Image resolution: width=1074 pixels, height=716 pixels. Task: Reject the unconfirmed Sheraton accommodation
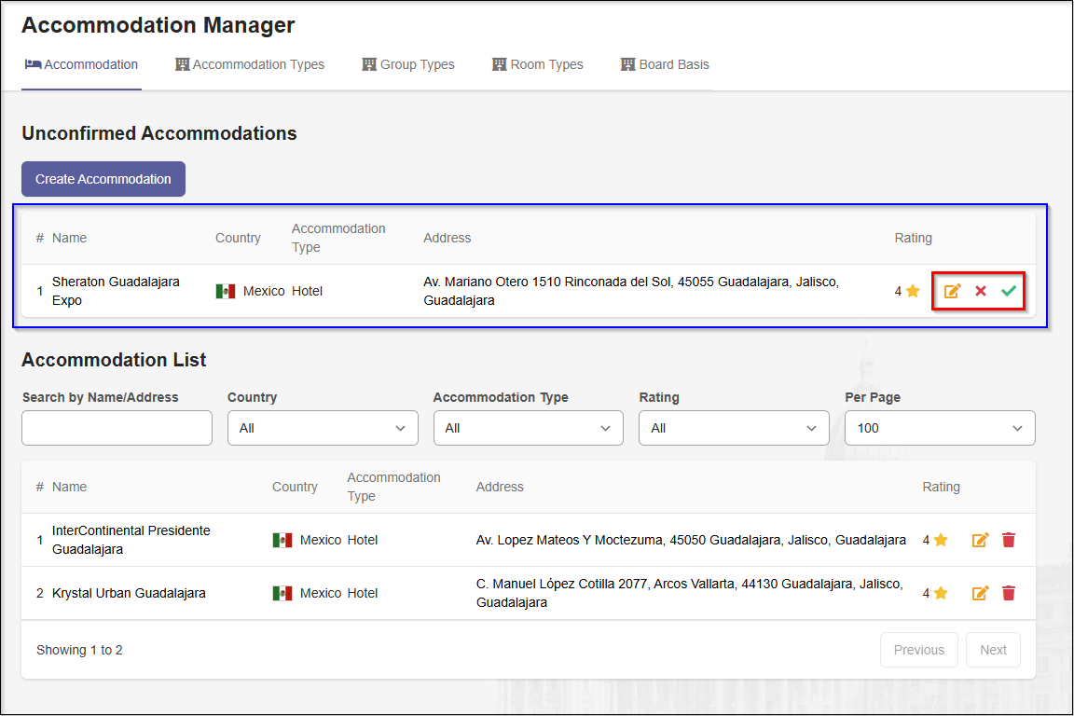tap(981, 291)
